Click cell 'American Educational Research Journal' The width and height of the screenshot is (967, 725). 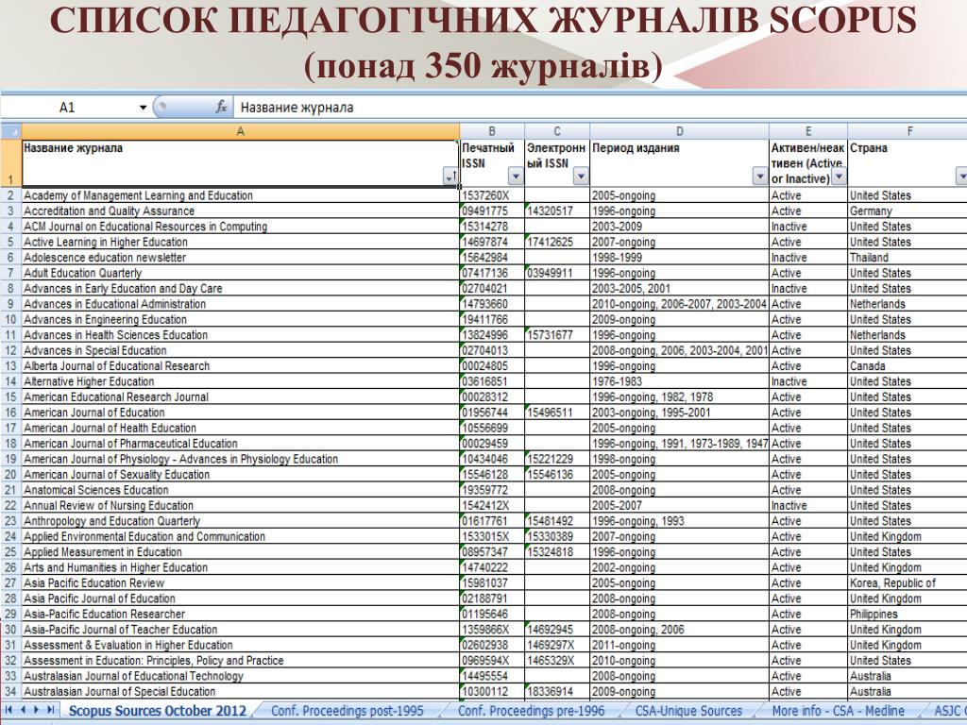click(x=241, y=397)
